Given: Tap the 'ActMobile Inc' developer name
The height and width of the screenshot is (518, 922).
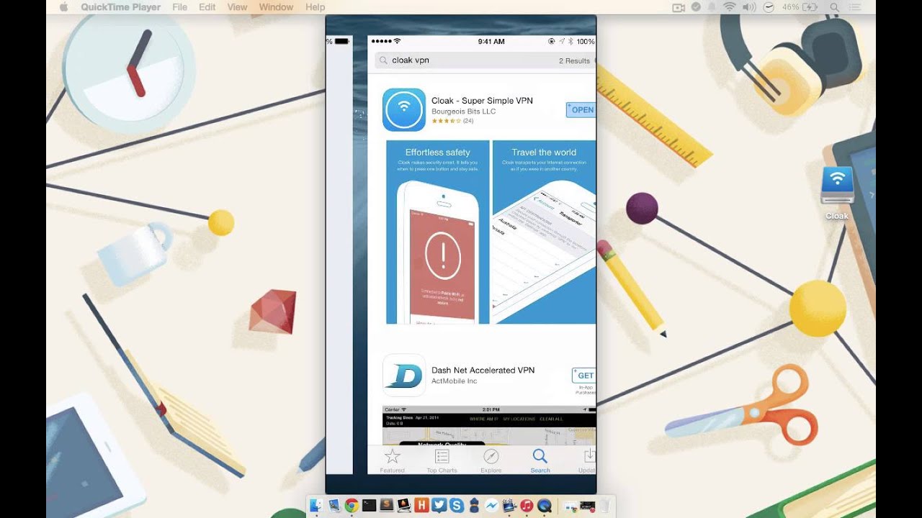Looking at the screenshot, I should [x=454, y=381].
